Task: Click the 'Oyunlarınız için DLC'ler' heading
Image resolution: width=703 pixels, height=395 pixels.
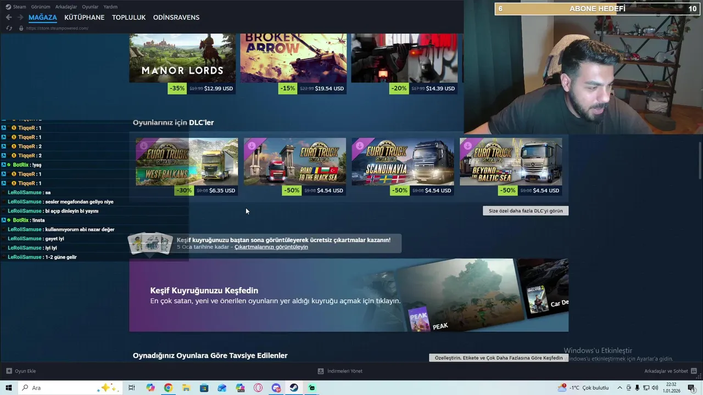Action: tap(173, 122)
